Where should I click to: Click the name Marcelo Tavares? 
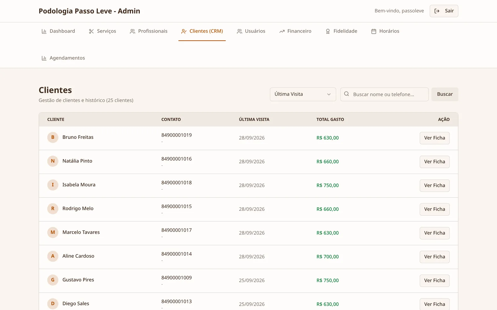81,232
